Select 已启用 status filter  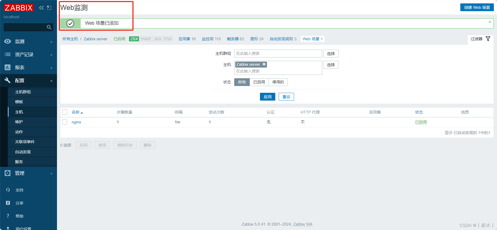tap(259, 82)
